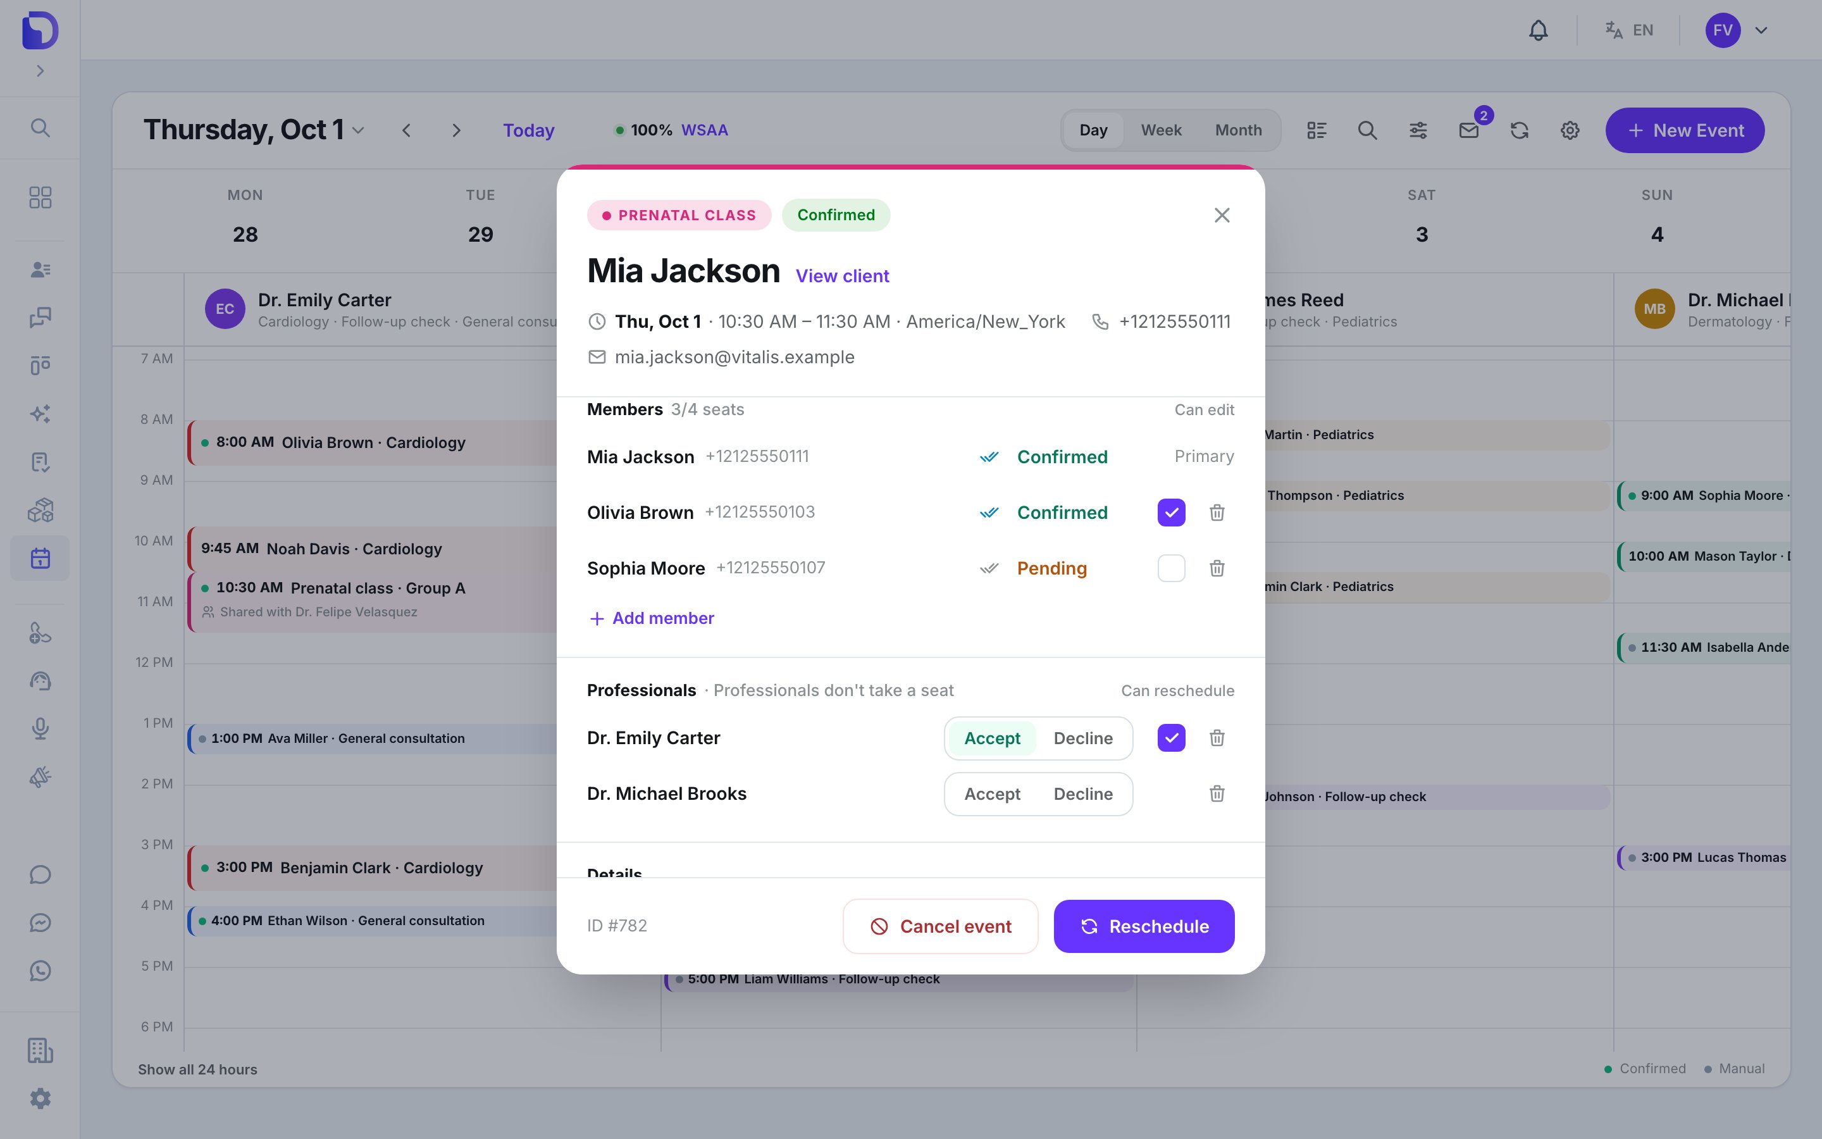This screenshot has width=1822, height=1139.
Task: Open the contacts icon in the sidebar
Action: (x=40, y=269)
